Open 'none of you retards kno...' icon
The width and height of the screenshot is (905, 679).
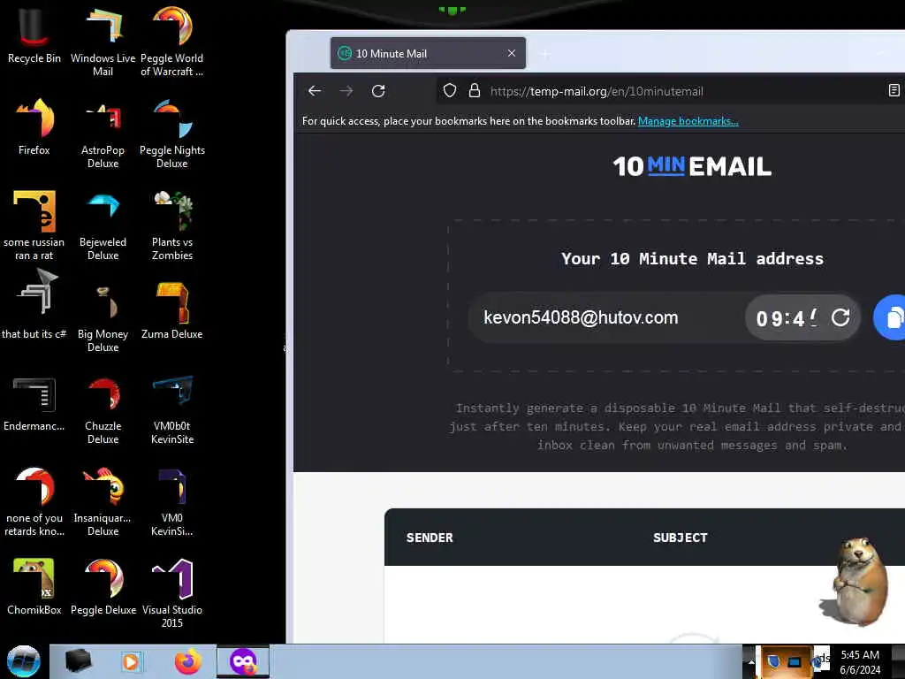tap(34, 501)
